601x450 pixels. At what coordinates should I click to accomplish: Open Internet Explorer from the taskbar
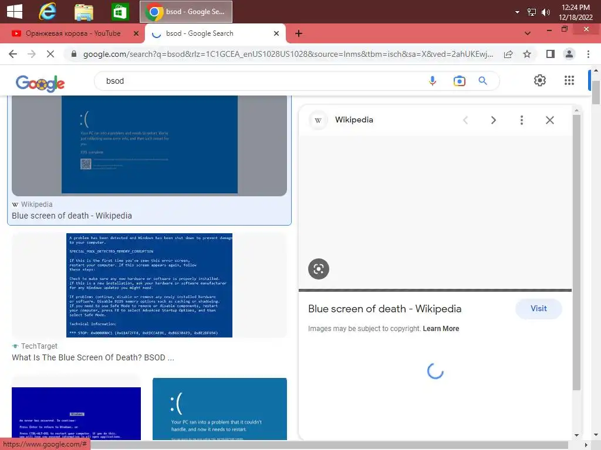pos(48,12)
